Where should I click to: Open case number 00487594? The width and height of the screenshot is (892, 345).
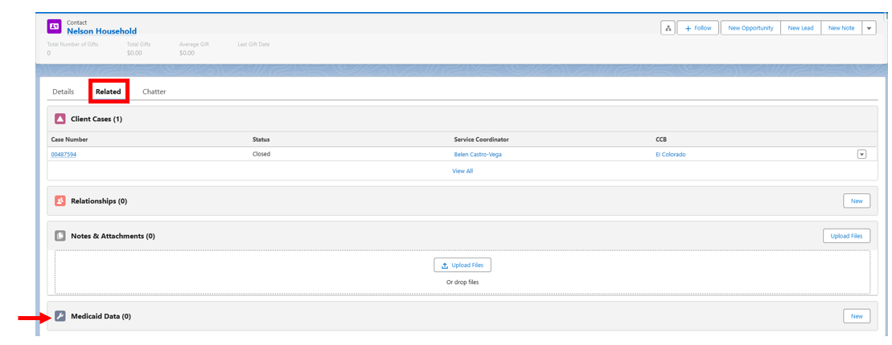pos(64,154)
